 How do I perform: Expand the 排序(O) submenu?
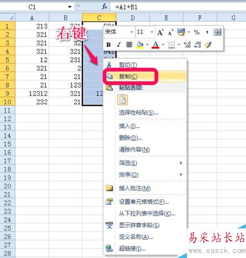(x=145, y=175)
